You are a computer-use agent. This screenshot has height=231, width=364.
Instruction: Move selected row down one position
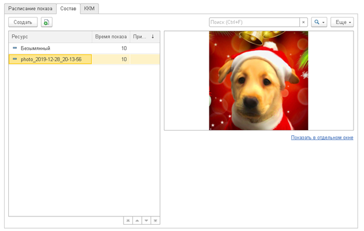click(x=146, y=220)
